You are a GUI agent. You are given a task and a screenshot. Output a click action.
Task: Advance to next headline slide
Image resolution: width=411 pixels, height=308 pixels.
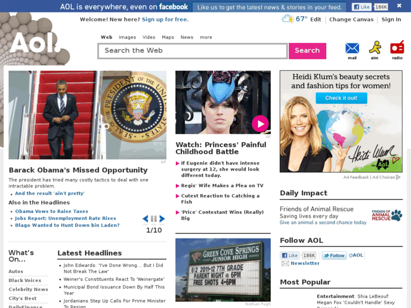coord(162,218)
